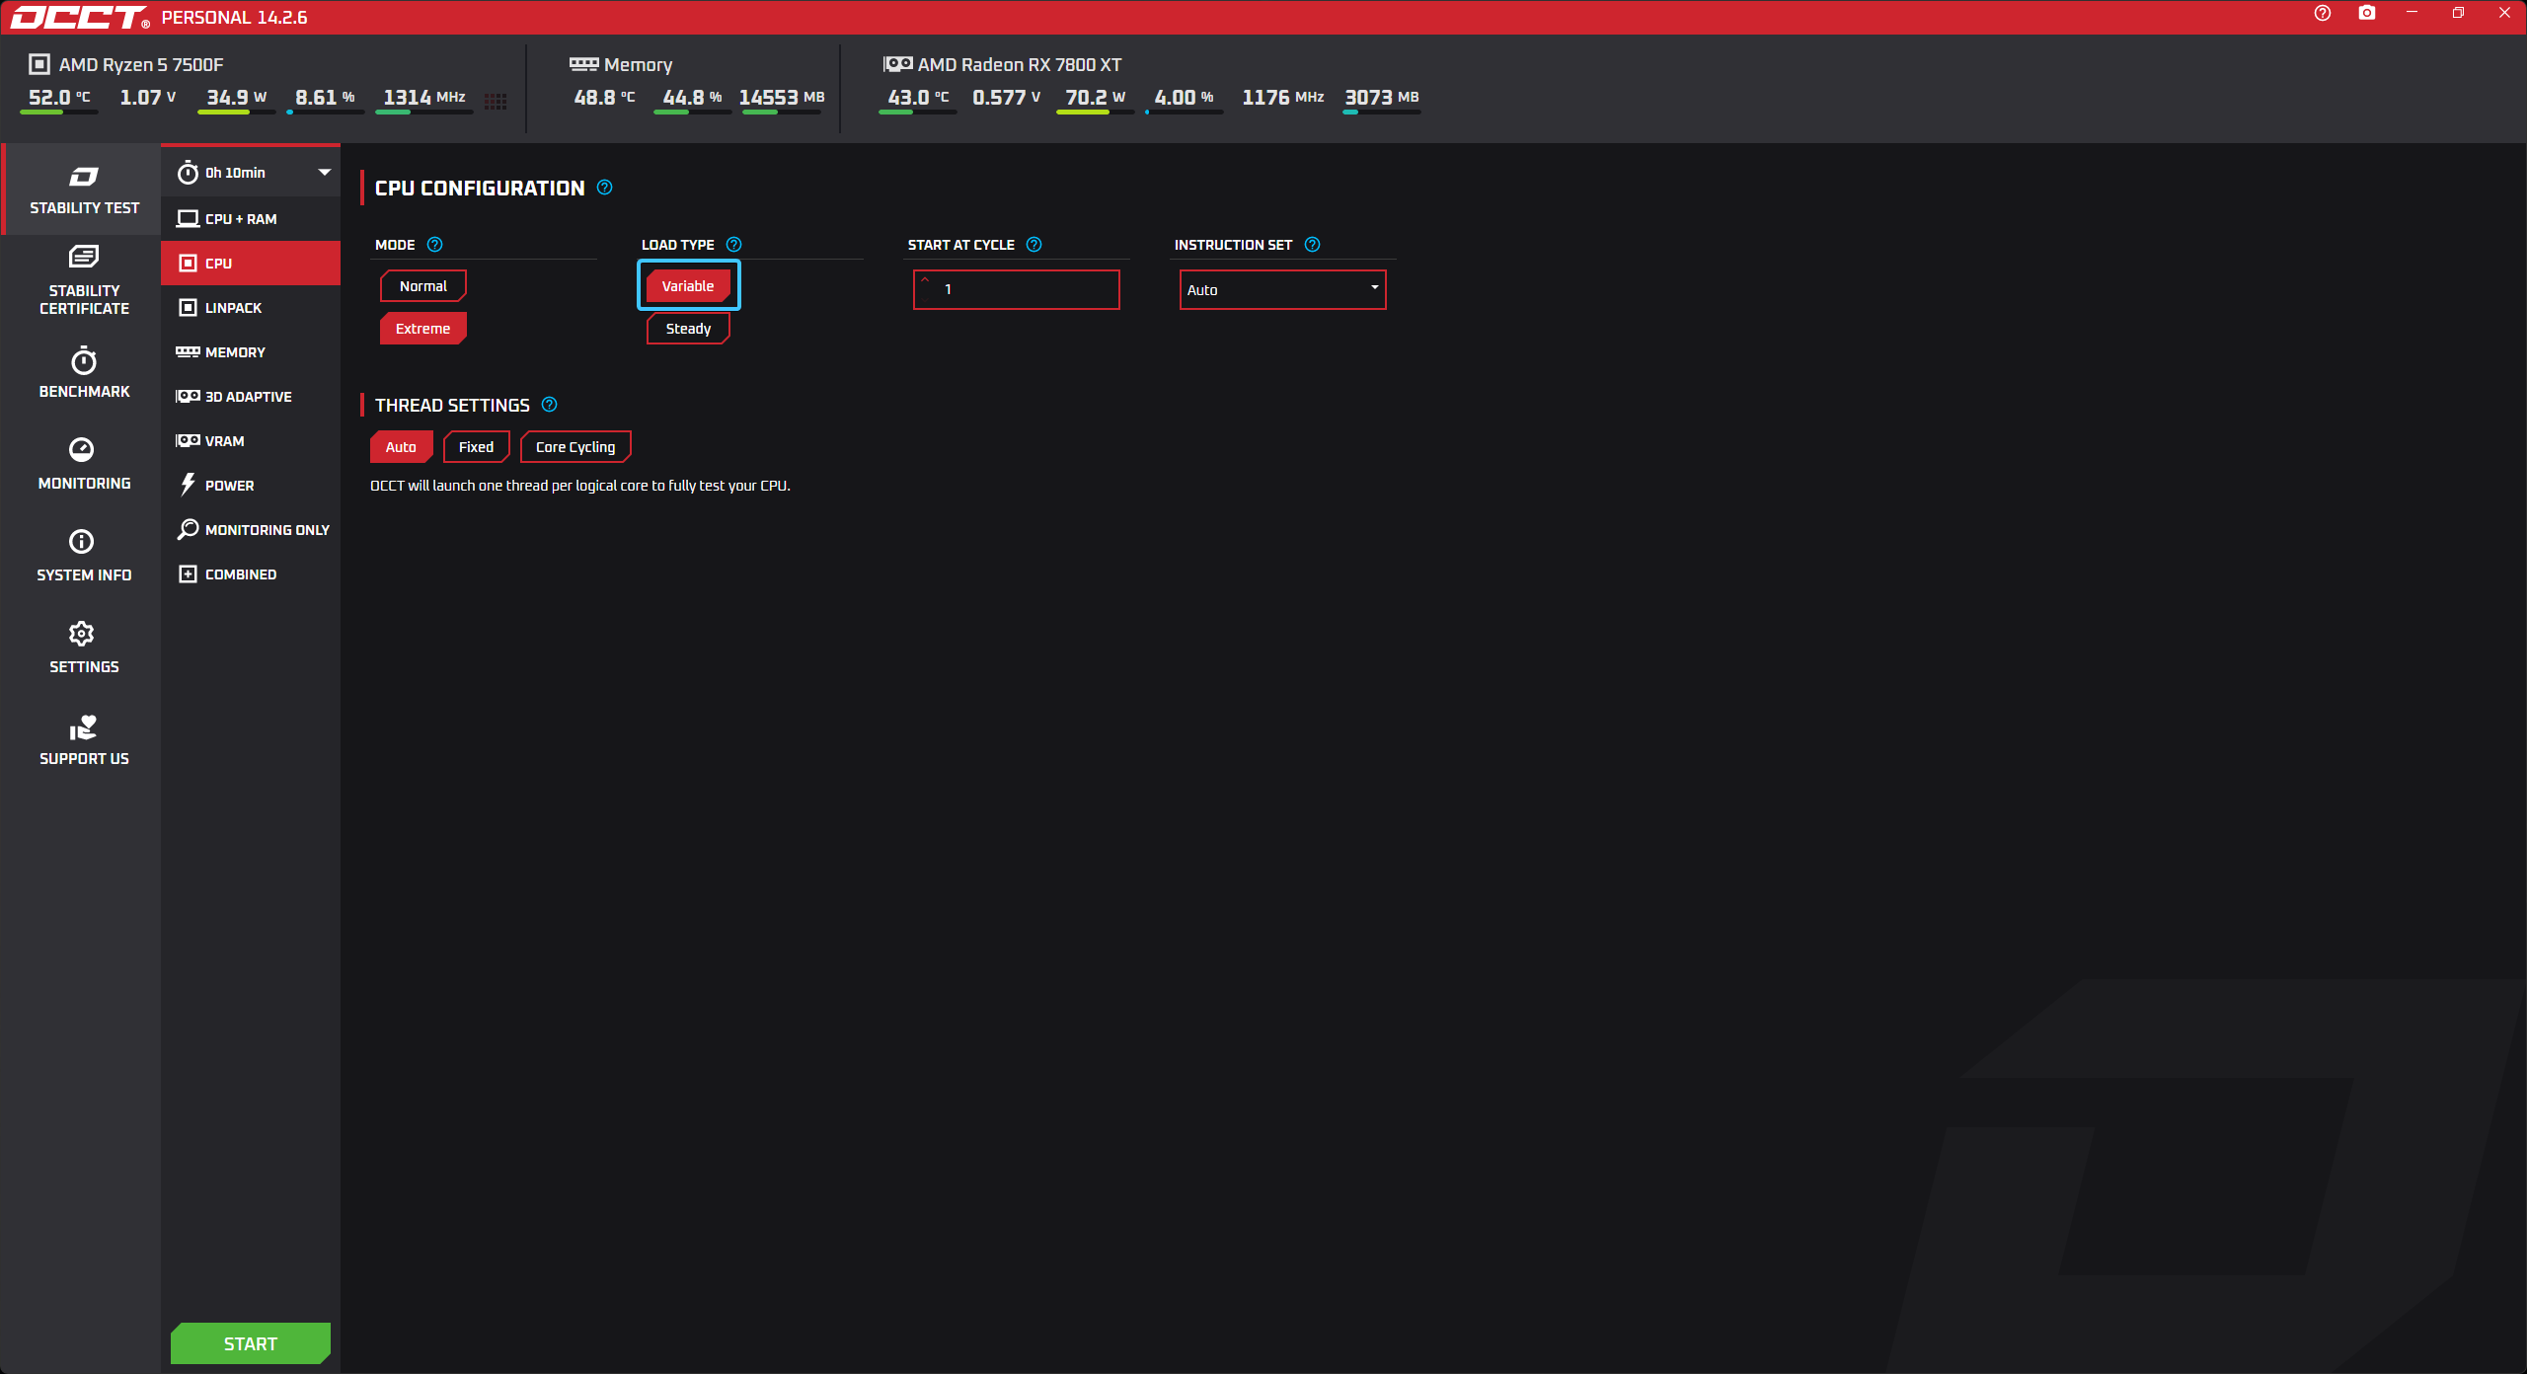Click the screenshot camera icon
Viewport: 2527px width, 1374px height.
pyautogui.click(x=2366, y=13)
